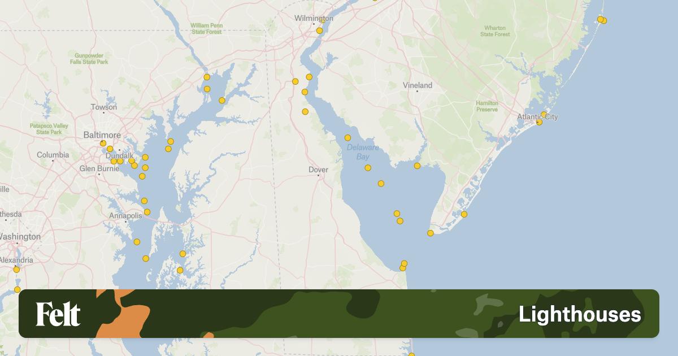Screen dimensions: 678x356
Task: Click the paired lighthouse markers near the bay mouth
Action: coord(403,264)
